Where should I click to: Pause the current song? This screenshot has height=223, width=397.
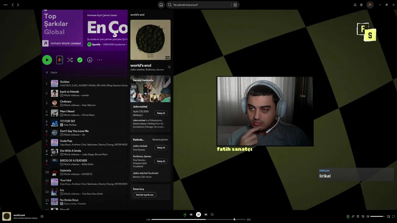tap(198, 214)
